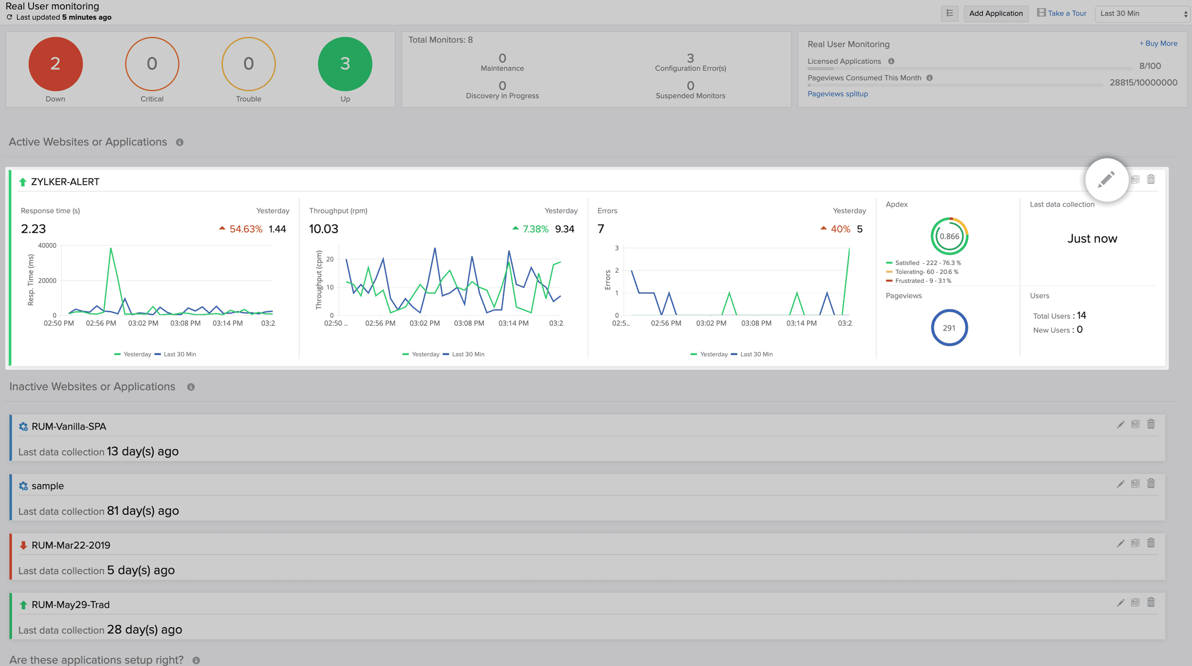Click the trash icon for sample application
Viewport: 1192px width, 666px height.
point(1151,483)
